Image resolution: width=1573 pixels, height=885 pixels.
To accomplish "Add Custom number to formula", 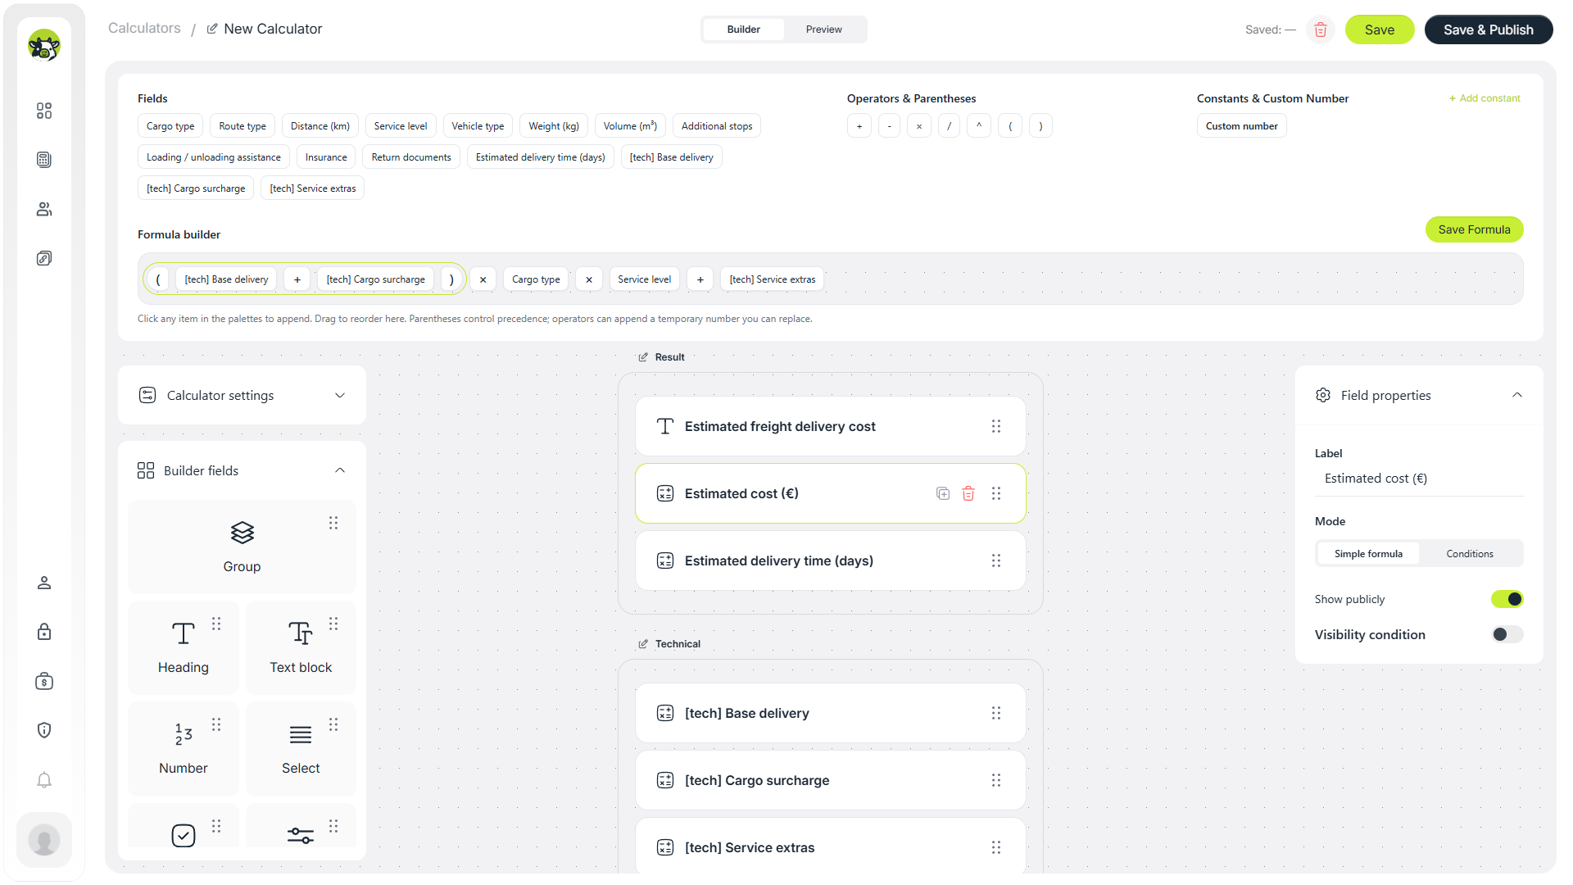I will pyautogui.click(x=1241, y=126).
